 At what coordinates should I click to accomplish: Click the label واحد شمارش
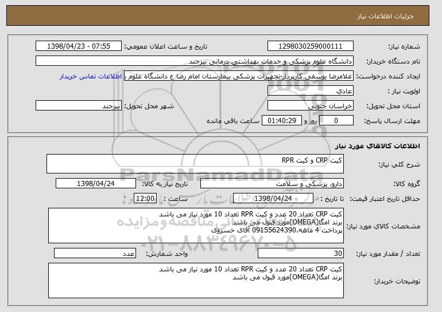[x=167, y=254]
